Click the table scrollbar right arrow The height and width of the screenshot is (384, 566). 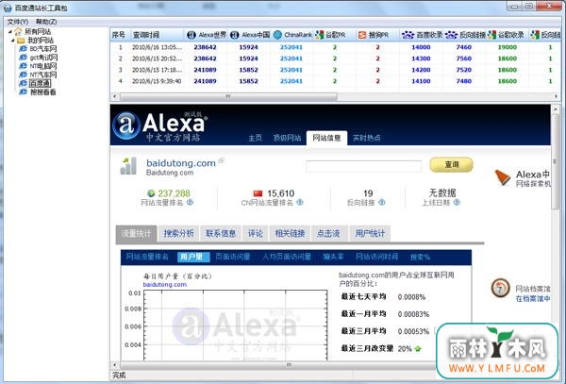tap(556, 96)
